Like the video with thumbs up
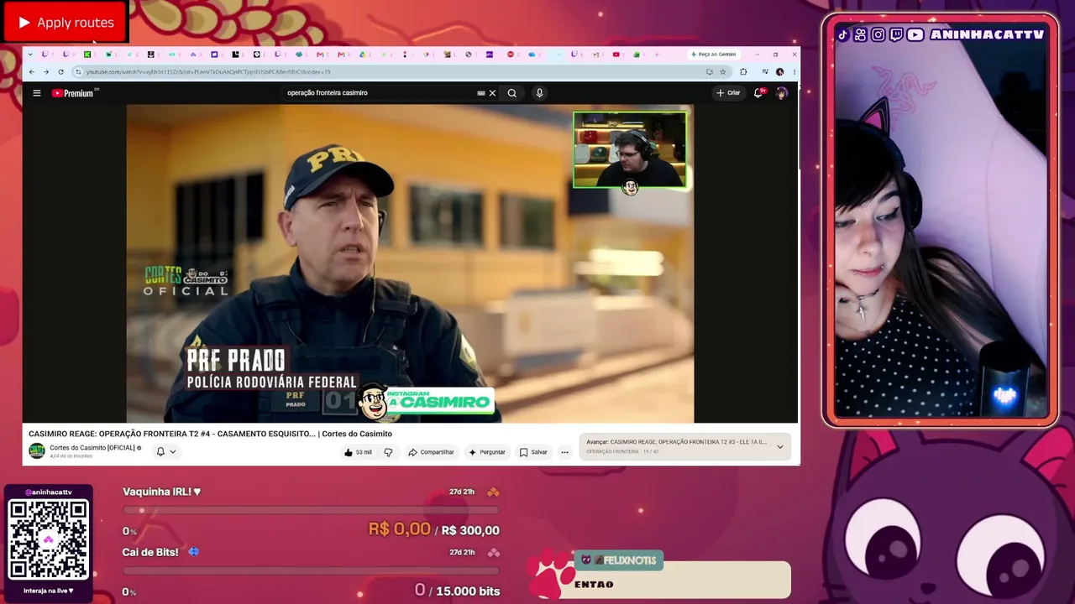 [358, 452]
